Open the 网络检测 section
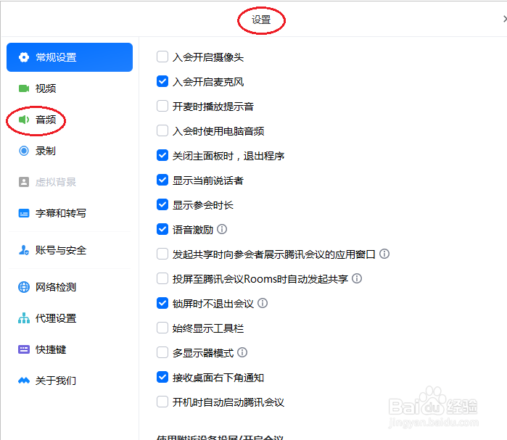The height and width of the screenshot is (440, 507). coord(70,287)
